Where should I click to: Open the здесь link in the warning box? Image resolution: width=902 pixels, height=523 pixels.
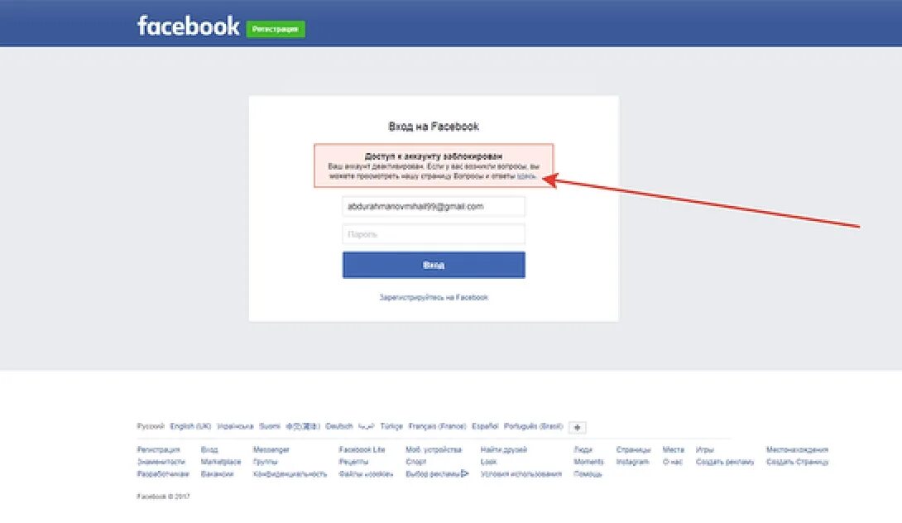(x=527, y=176)
